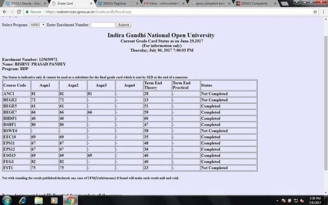Open File Explorer from the taskbar
328x205 pixels.
pyautogui.click(x=39, y=200)
